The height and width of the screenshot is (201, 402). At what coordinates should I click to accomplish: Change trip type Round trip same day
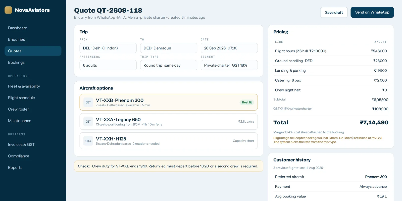tap(169, 65)
